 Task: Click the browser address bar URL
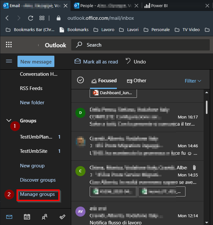click(x=101, y=18)
